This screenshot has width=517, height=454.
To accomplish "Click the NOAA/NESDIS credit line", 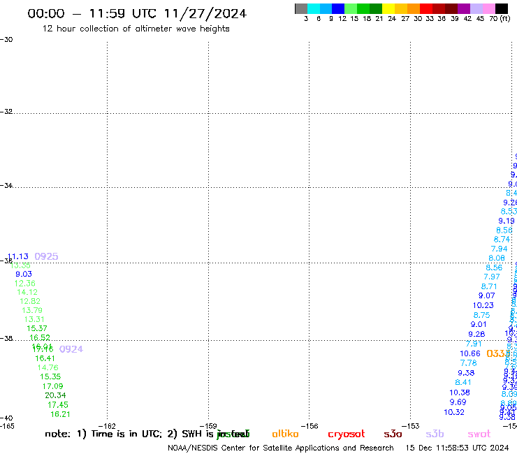I will coord(281,448).
